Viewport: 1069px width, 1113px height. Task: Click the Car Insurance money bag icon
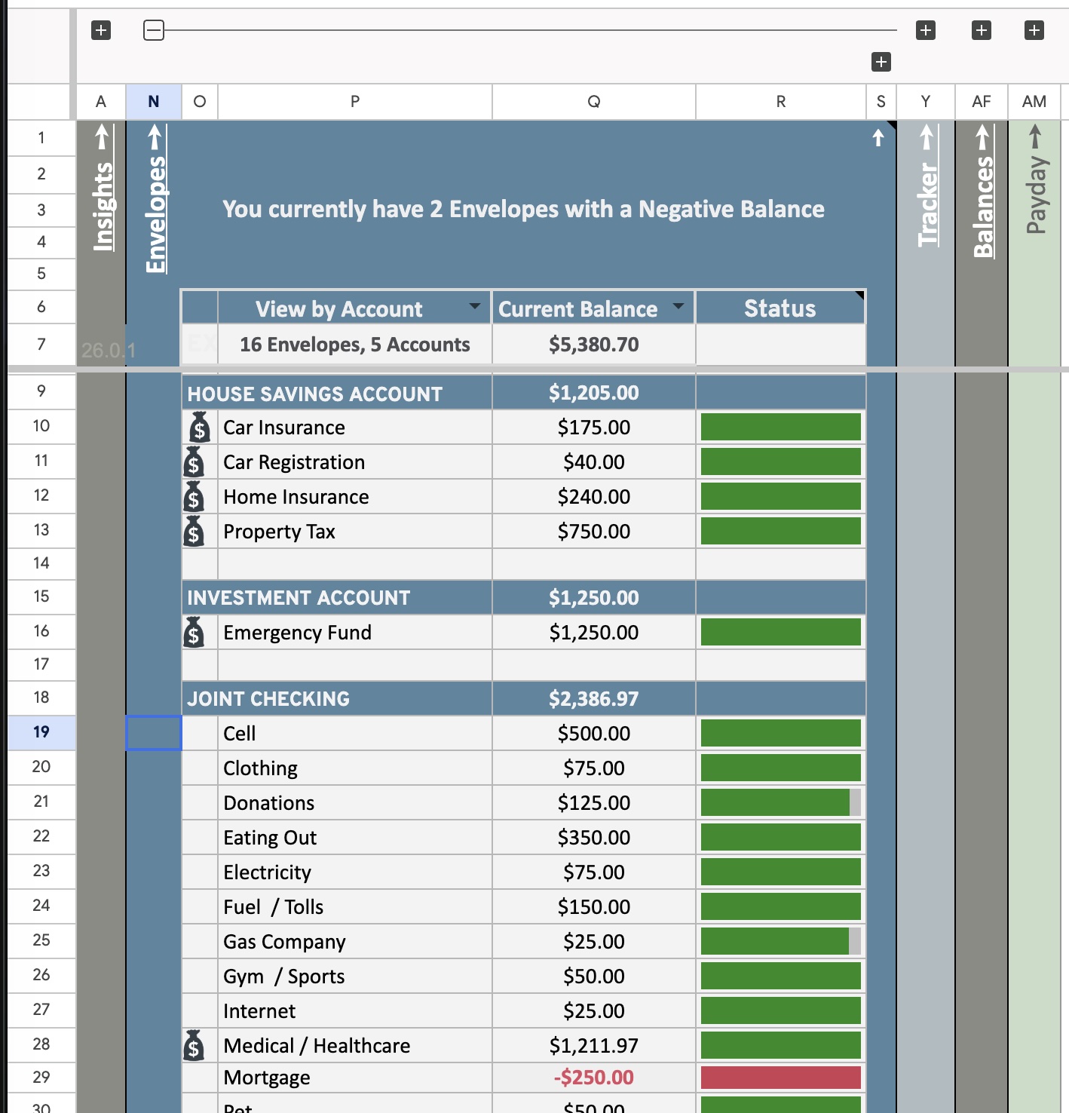tap(200, 428)
